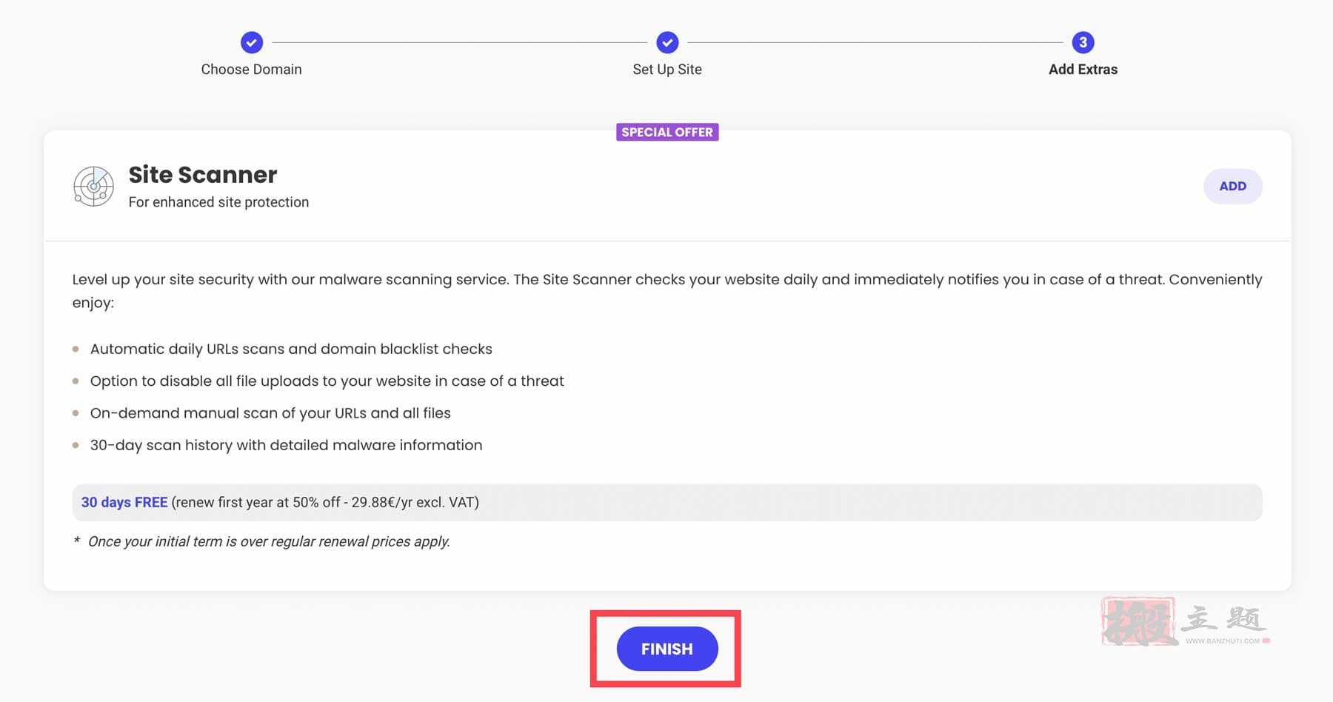Click the FINISH button

click(667, 649)
